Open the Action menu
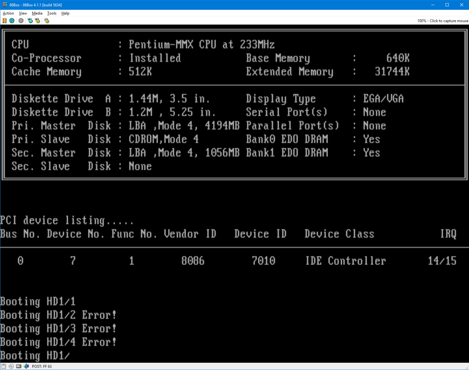Screen dimensions: 469x370 tap(8, 13)
